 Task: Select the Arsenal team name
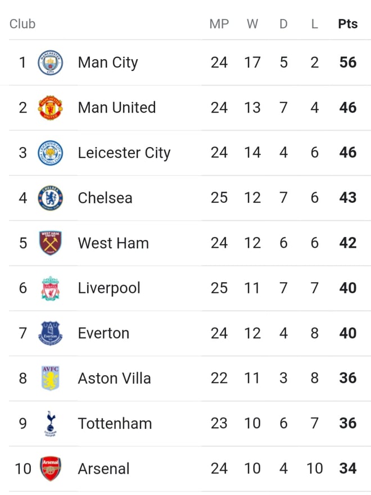tap(103, 469)
